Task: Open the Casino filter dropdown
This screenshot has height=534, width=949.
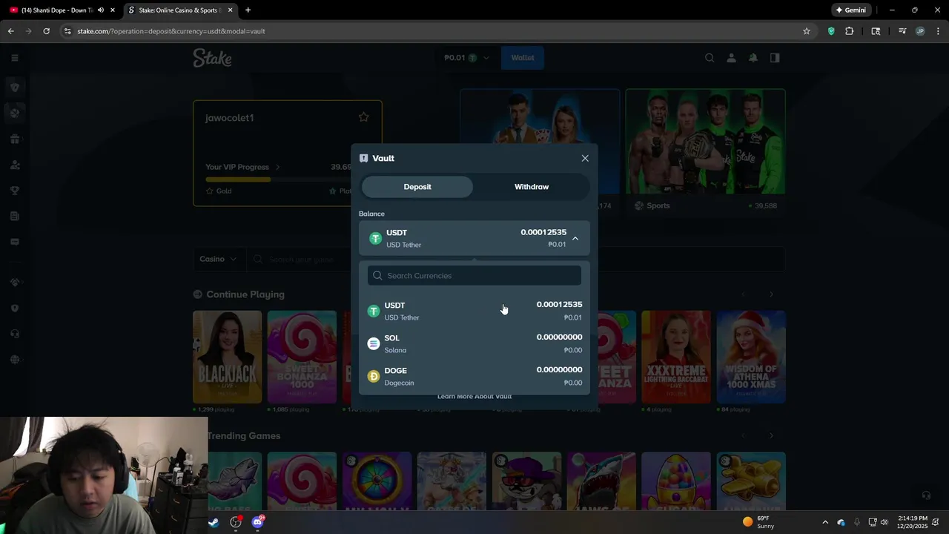Action: coord(218,260)
